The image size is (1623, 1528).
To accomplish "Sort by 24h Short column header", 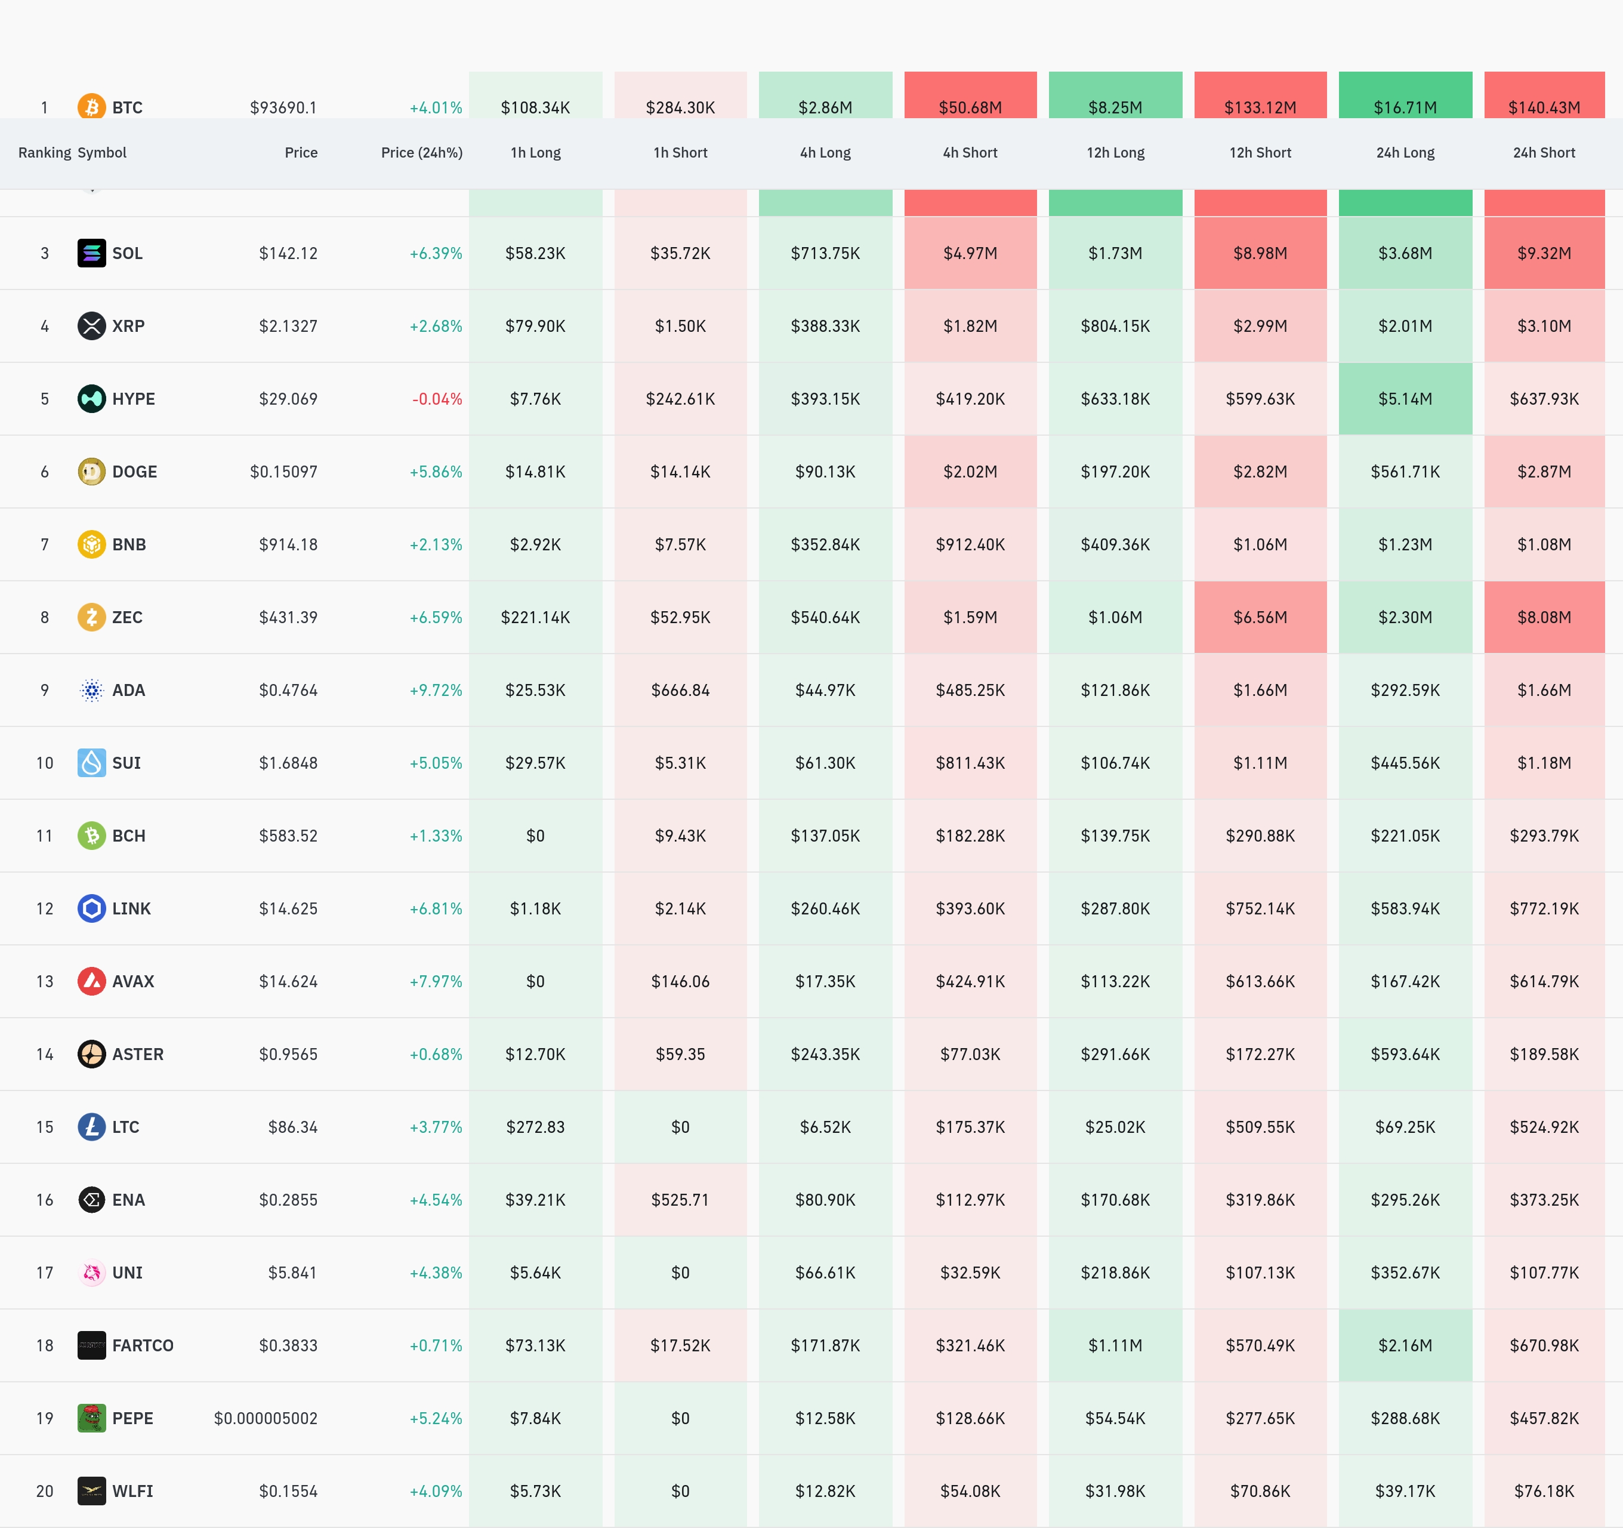I will point(1543,153).
